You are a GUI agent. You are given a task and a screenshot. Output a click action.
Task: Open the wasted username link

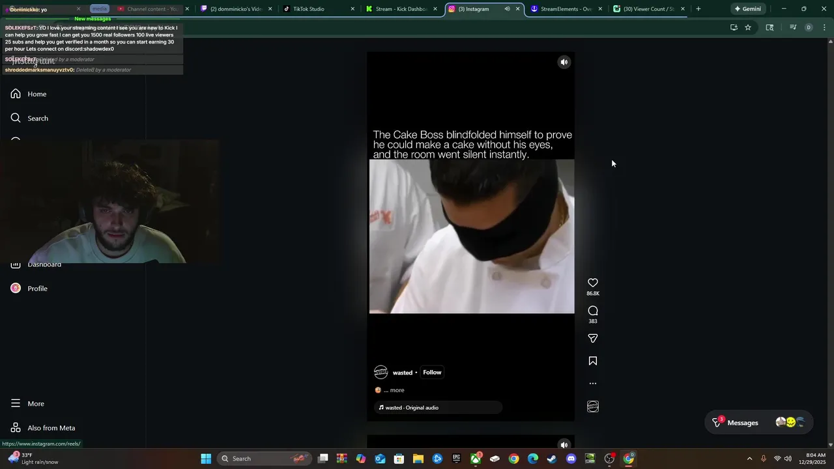(x=403, y=373)
